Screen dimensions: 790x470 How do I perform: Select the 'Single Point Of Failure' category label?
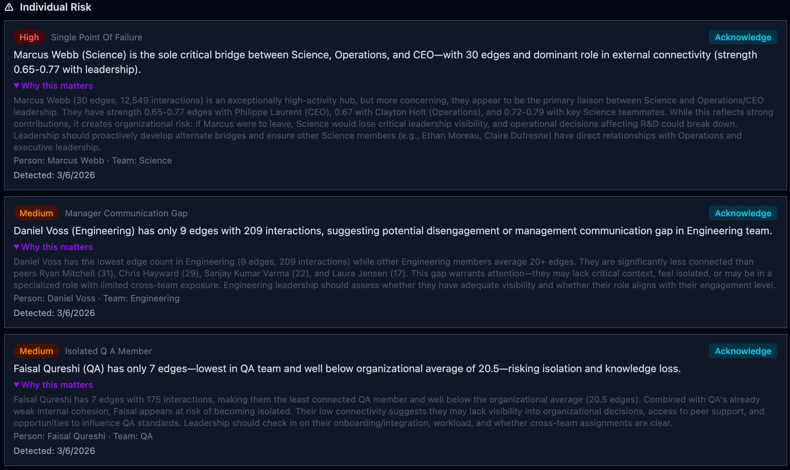pyautogui.click(x=97, y=37)
